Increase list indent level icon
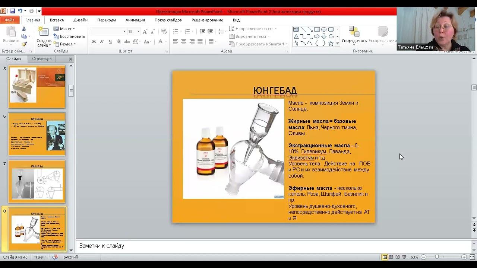Image resolution: width=477 pixels, height=268 pixels. tap(211, 32)
